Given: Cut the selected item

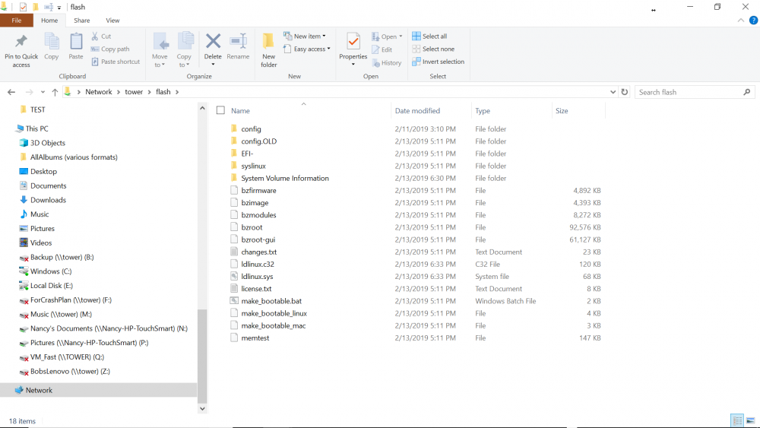Looking at the screenshot, I should coord(101,36).
